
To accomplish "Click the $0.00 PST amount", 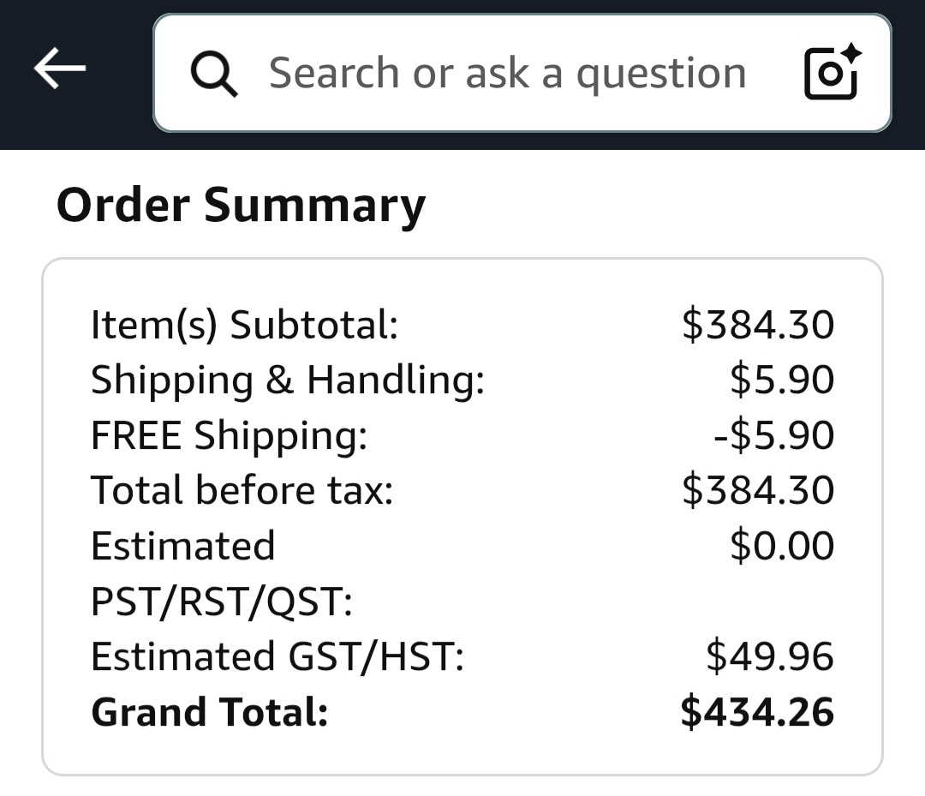I will point(782,545).
